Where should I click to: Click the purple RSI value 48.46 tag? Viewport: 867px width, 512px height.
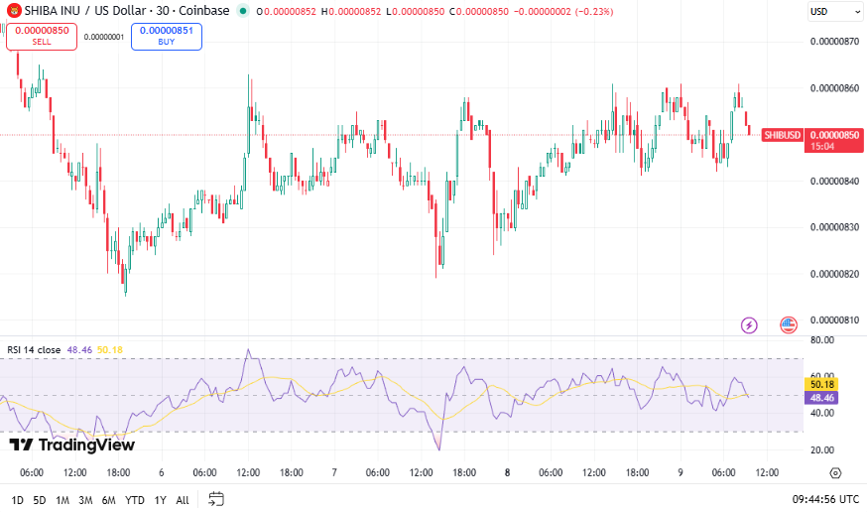coord(821,398)
